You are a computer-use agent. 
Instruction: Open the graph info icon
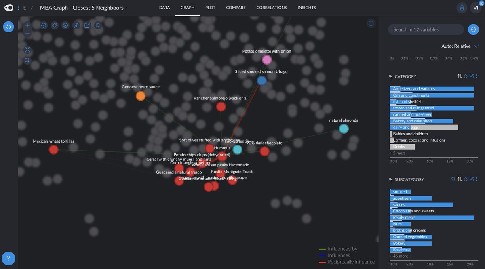(x=371, y=24)
